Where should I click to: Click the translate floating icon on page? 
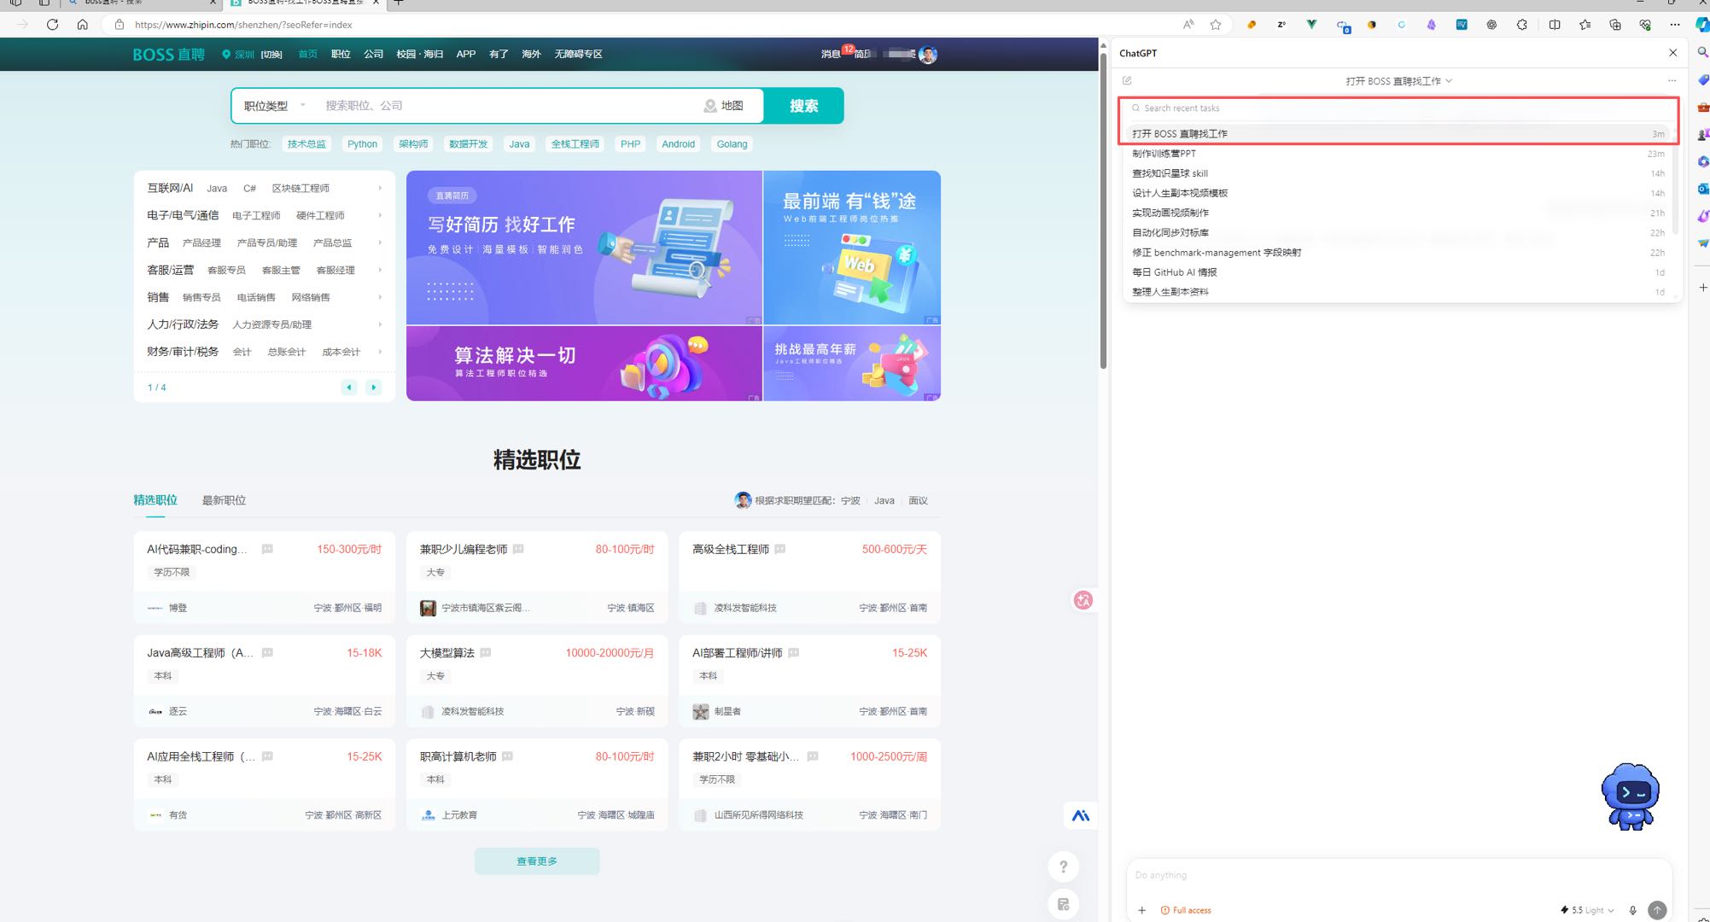point(1083,600)
